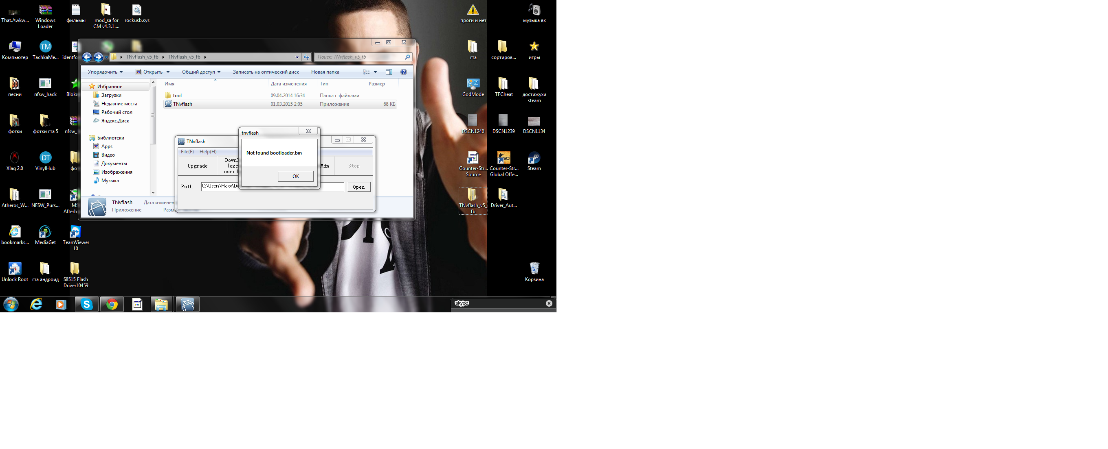Viewport: 1108px width, 449px height.
Task: Select the tool folder in file list
Action: click(177, 95)
